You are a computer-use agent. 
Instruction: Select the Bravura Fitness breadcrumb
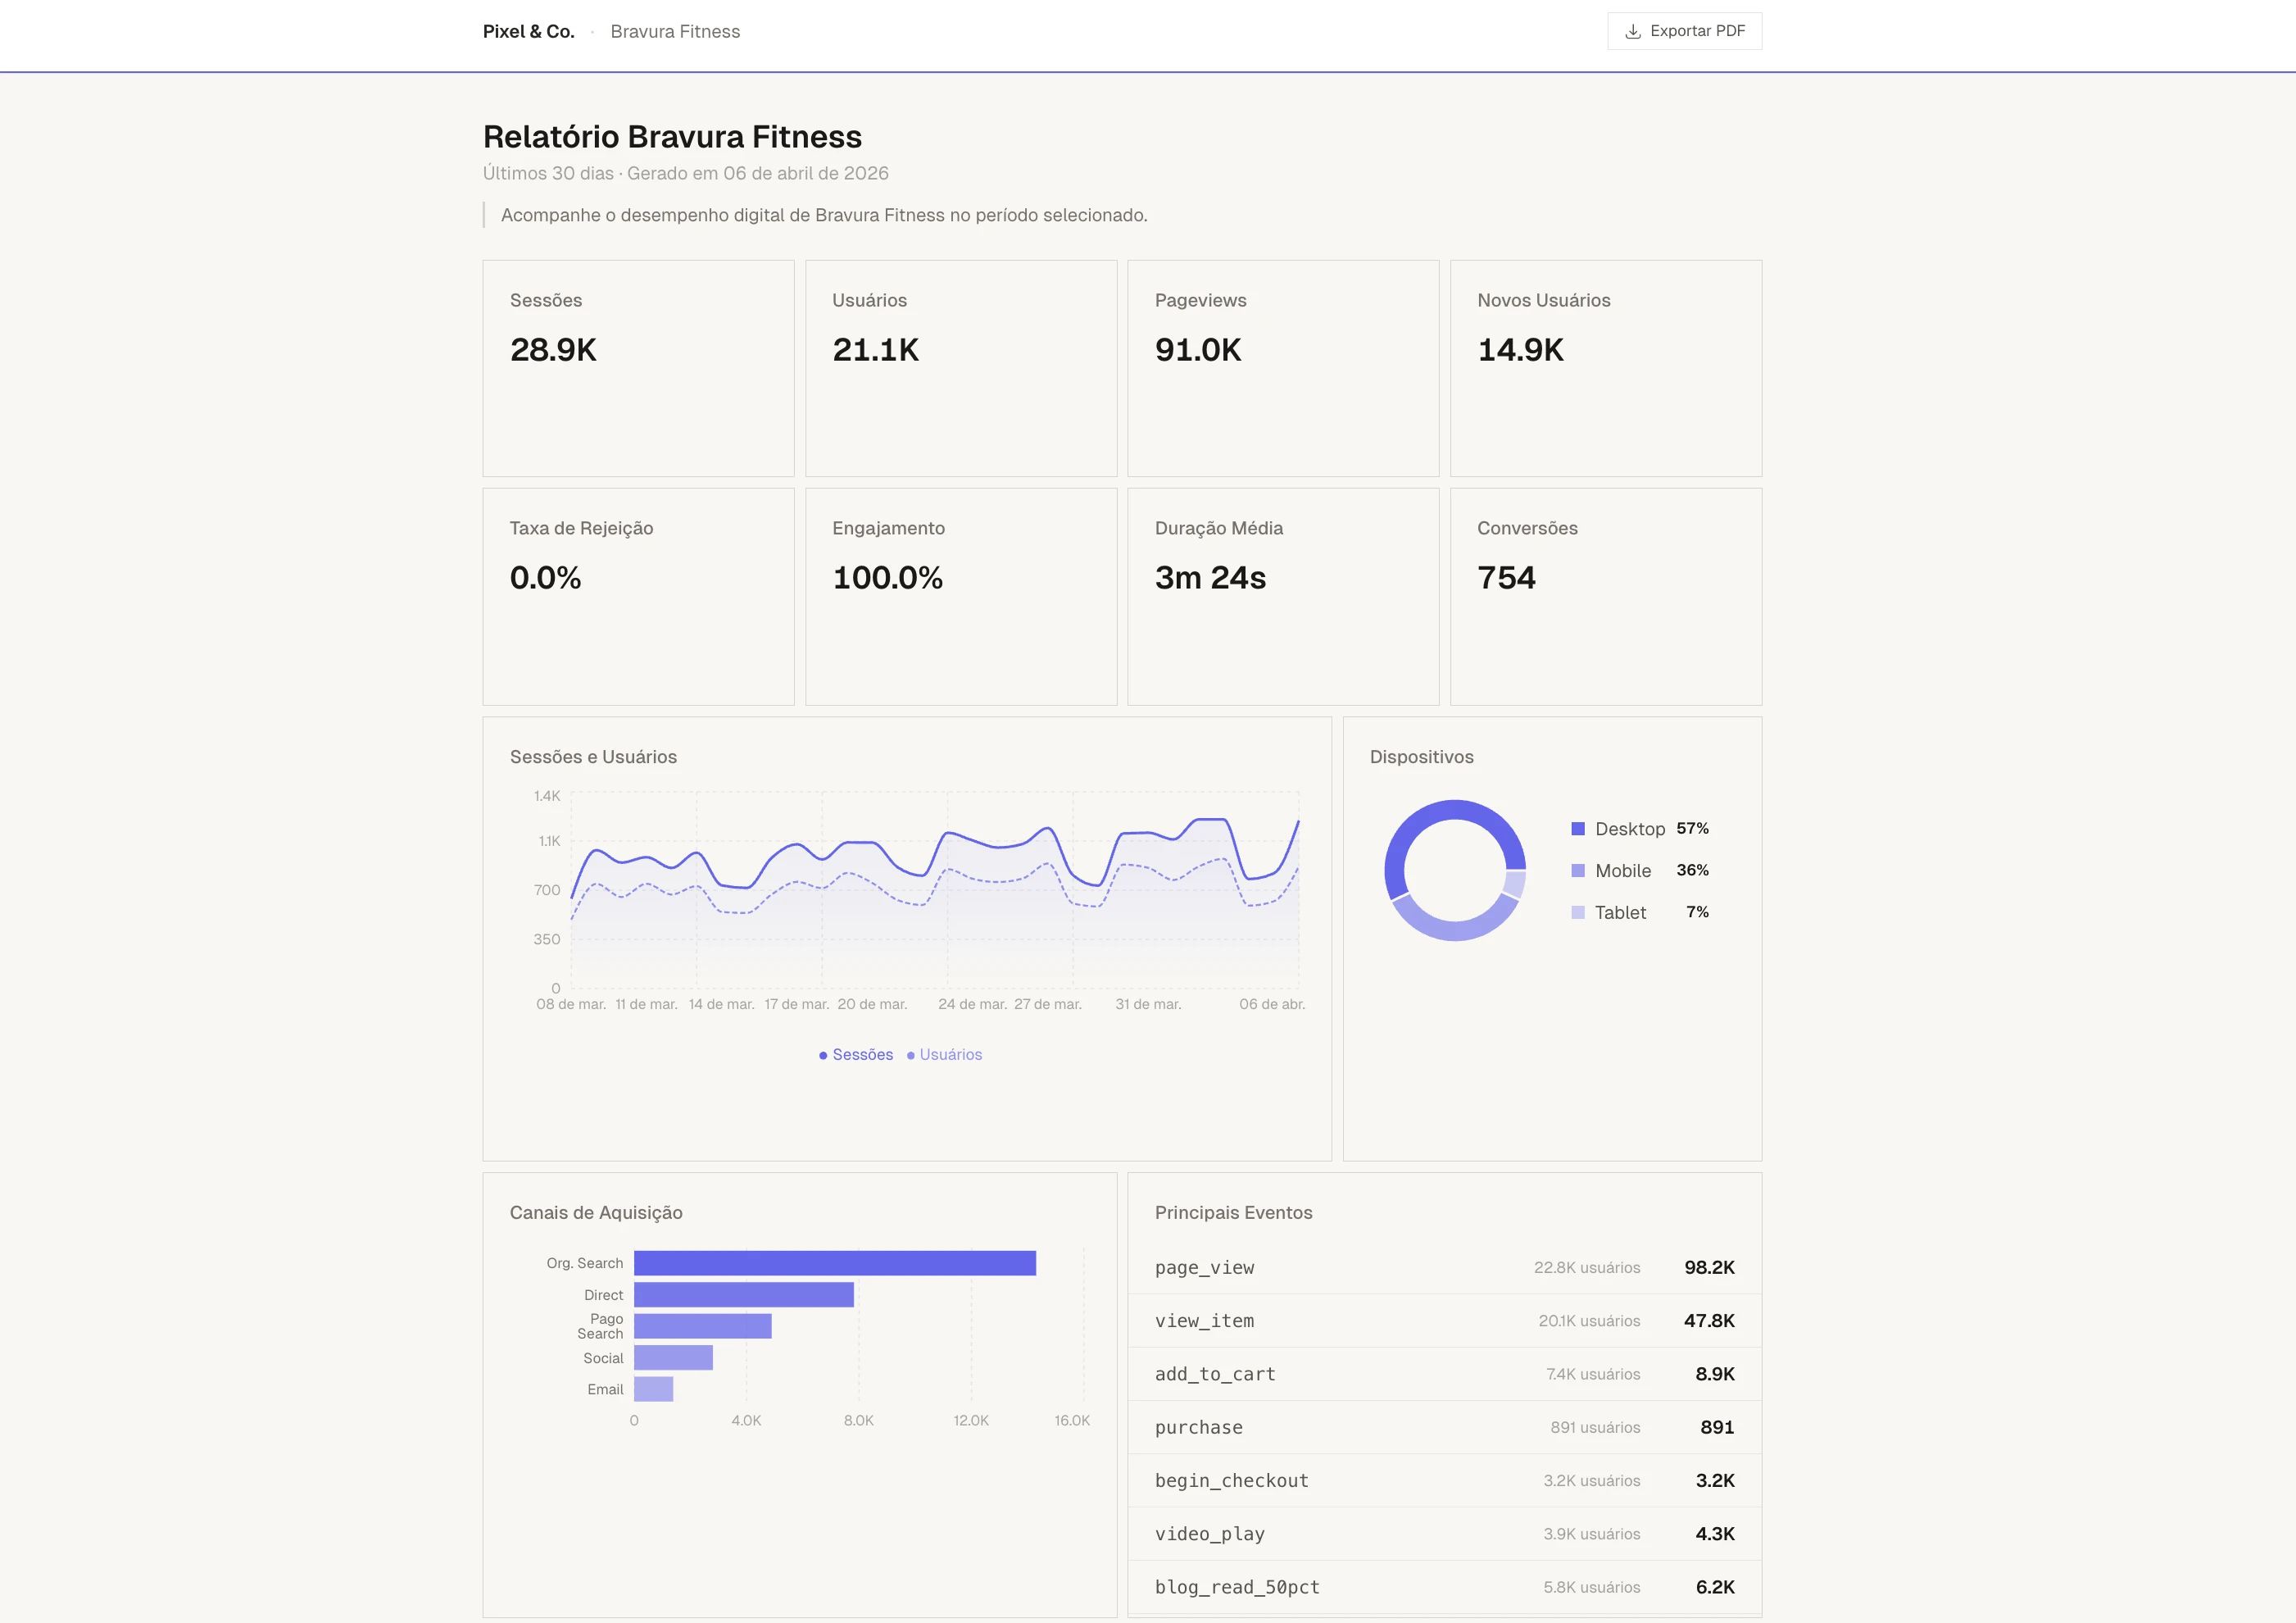(675, 32)
